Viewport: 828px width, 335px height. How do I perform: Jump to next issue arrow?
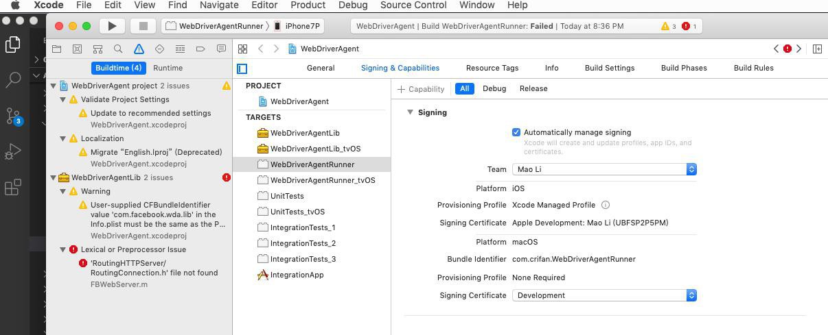(x=798, y=49)
